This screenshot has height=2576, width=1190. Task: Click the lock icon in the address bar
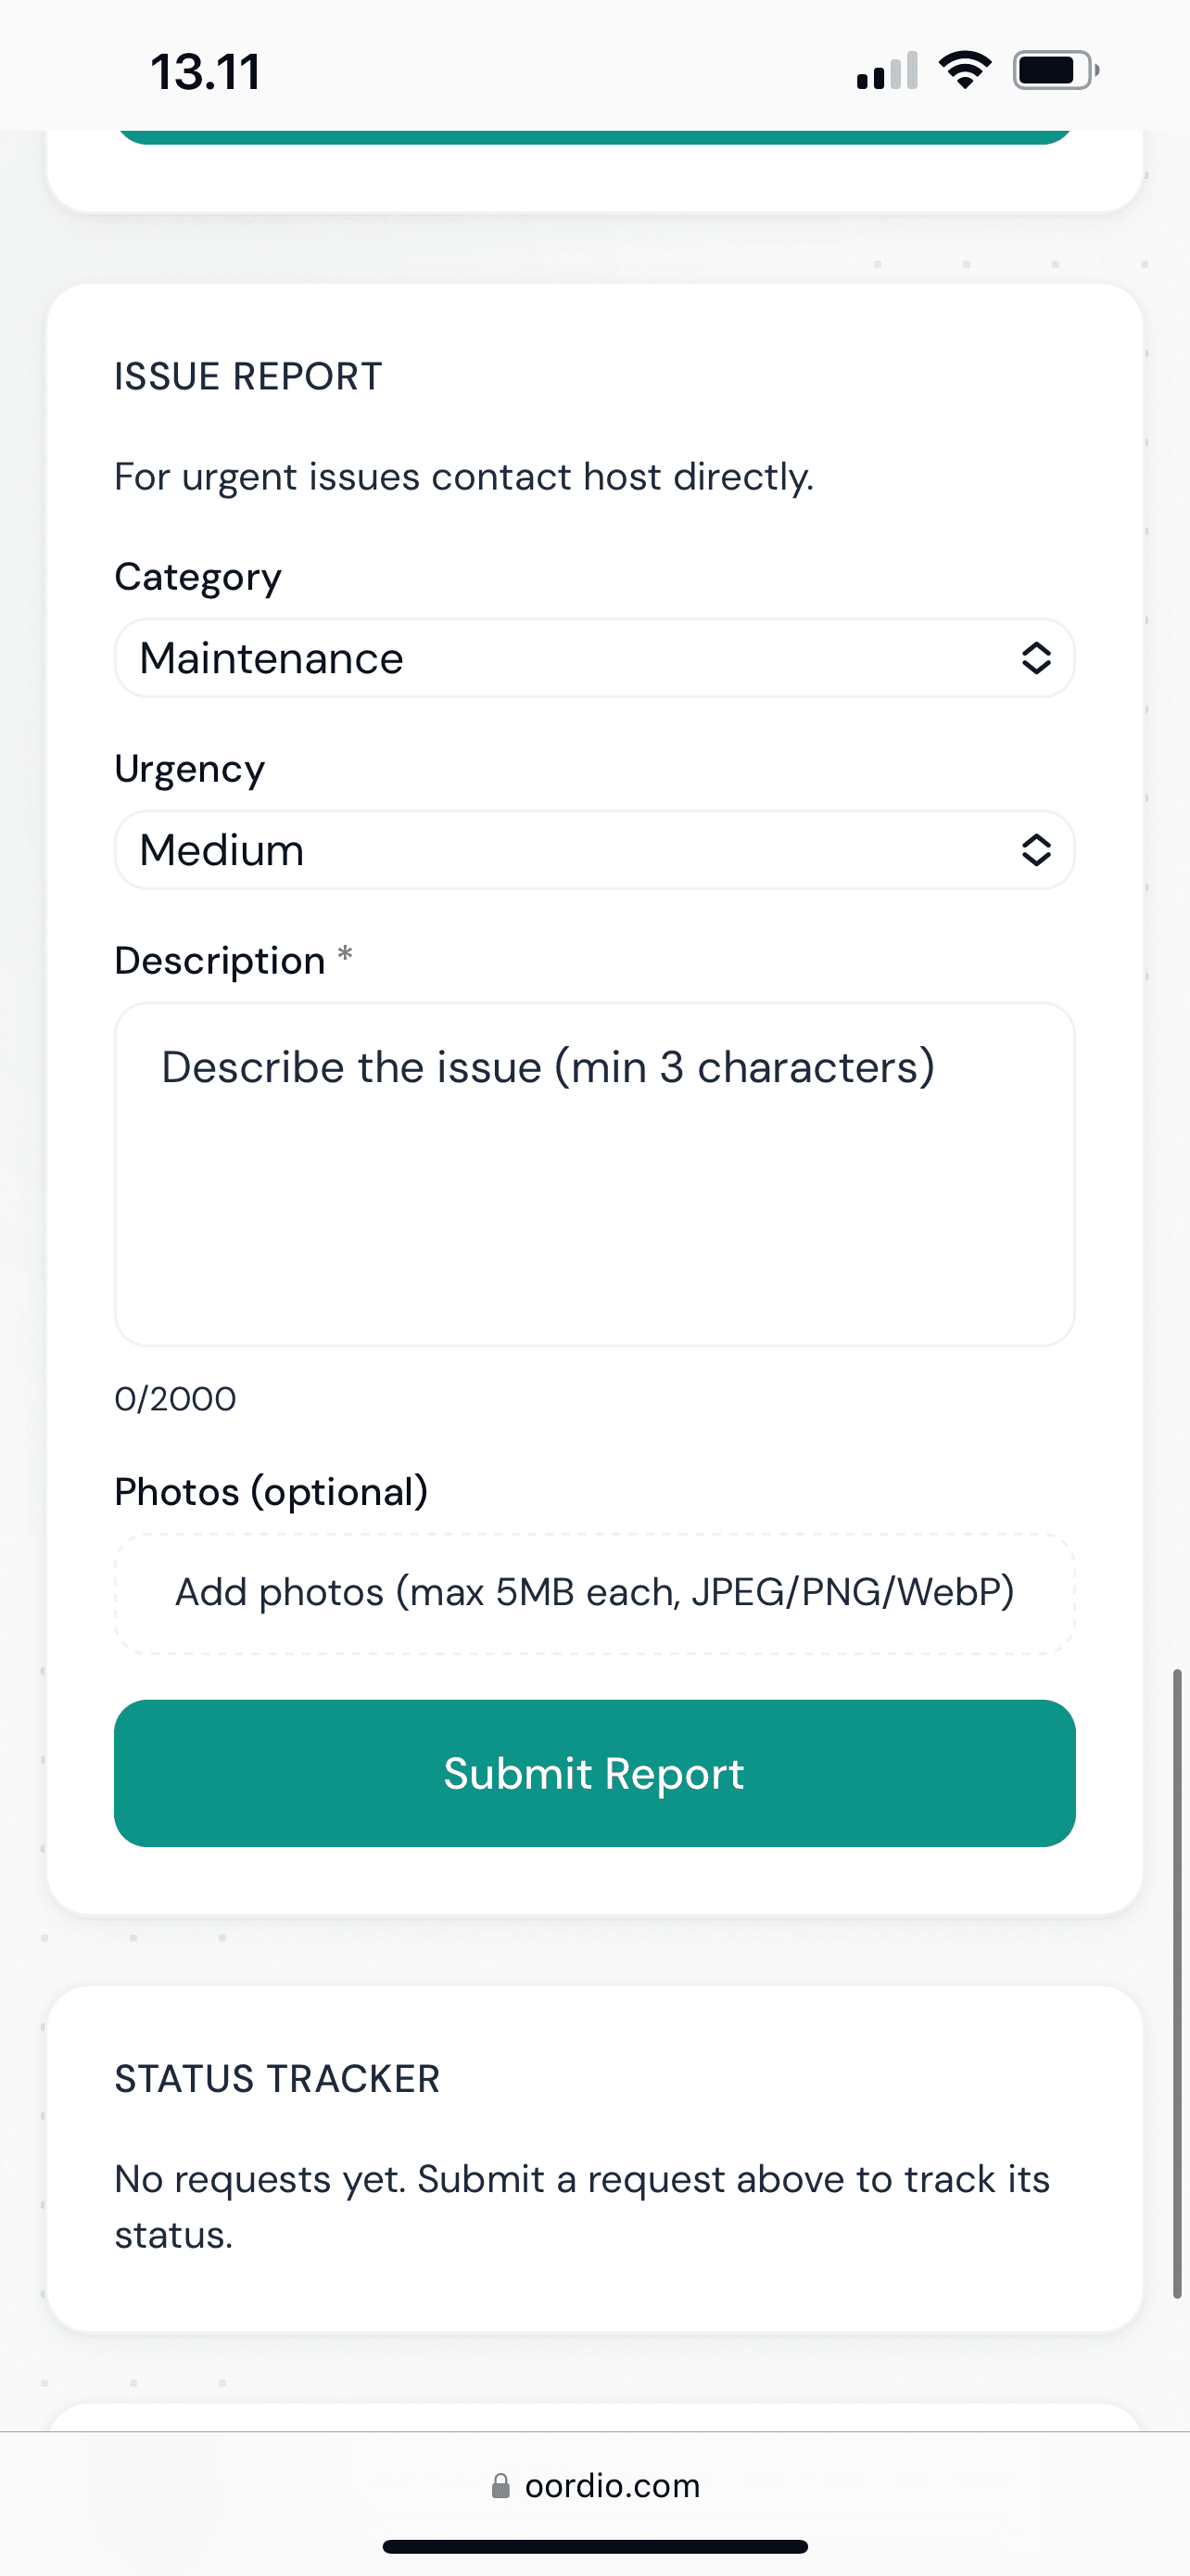(x=502, y=2486)
